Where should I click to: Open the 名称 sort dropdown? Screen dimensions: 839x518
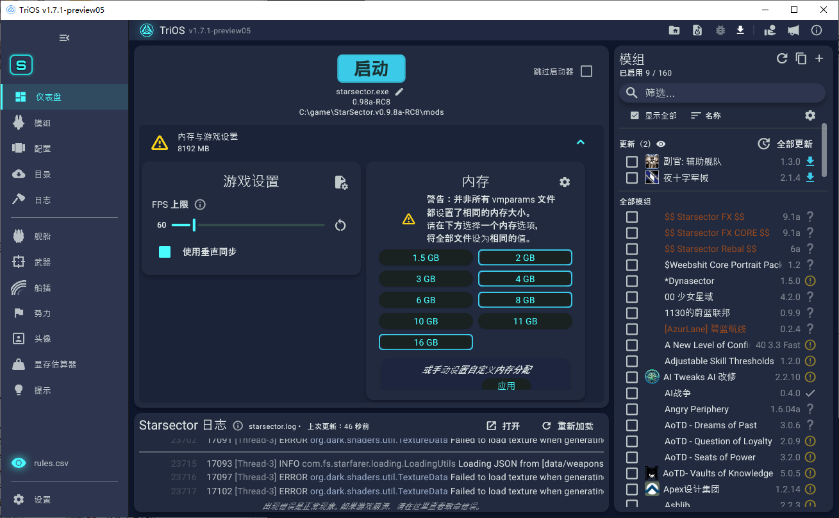pyautogui.click(x=706, y=116)
